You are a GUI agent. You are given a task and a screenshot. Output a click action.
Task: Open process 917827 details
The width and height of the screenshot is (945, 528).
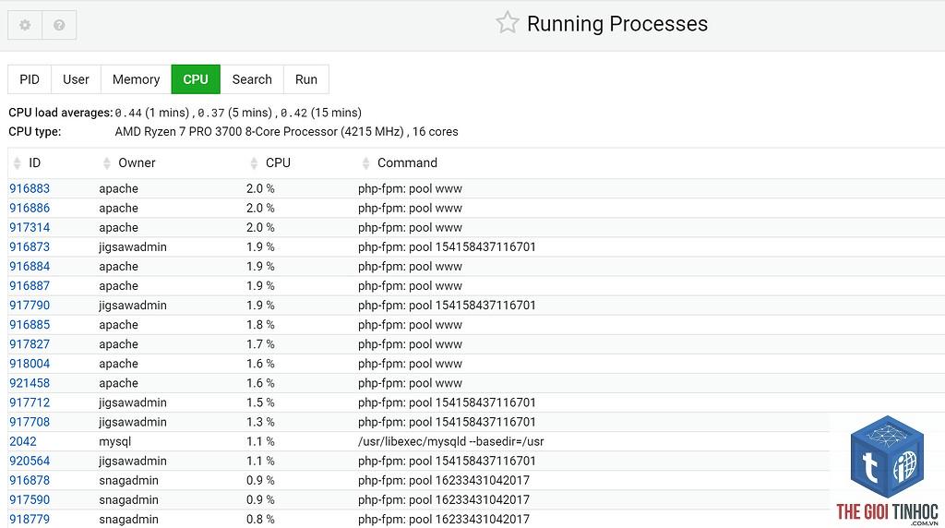point(30,344)
